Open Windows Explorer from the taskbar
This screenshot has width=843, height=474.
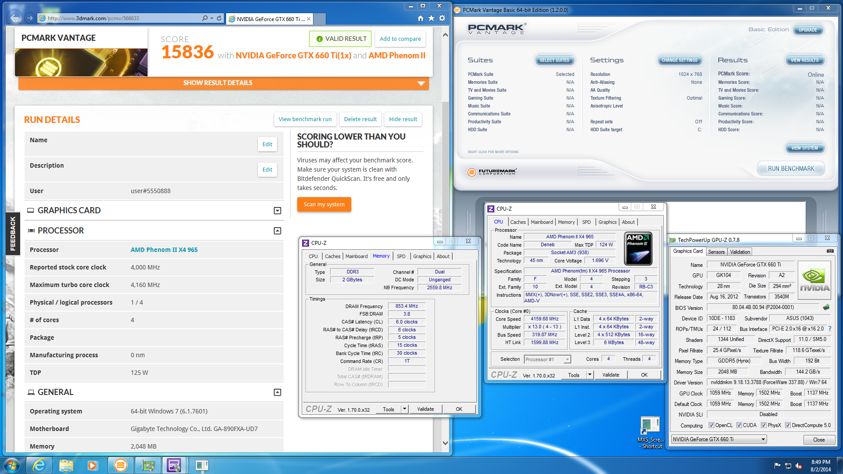[66, 465]
